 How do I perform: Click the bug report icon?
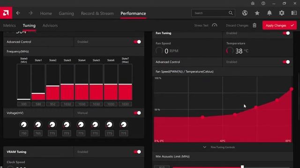pyautogui.click(x=253, y=3)
